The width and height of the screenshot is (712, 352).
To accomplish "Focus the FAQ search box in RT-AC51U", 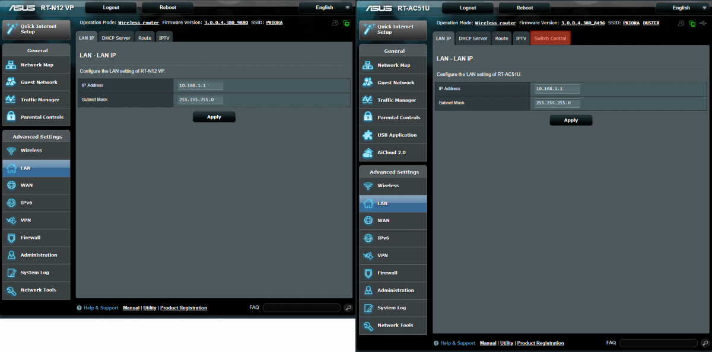I will [x=659, y=343].
